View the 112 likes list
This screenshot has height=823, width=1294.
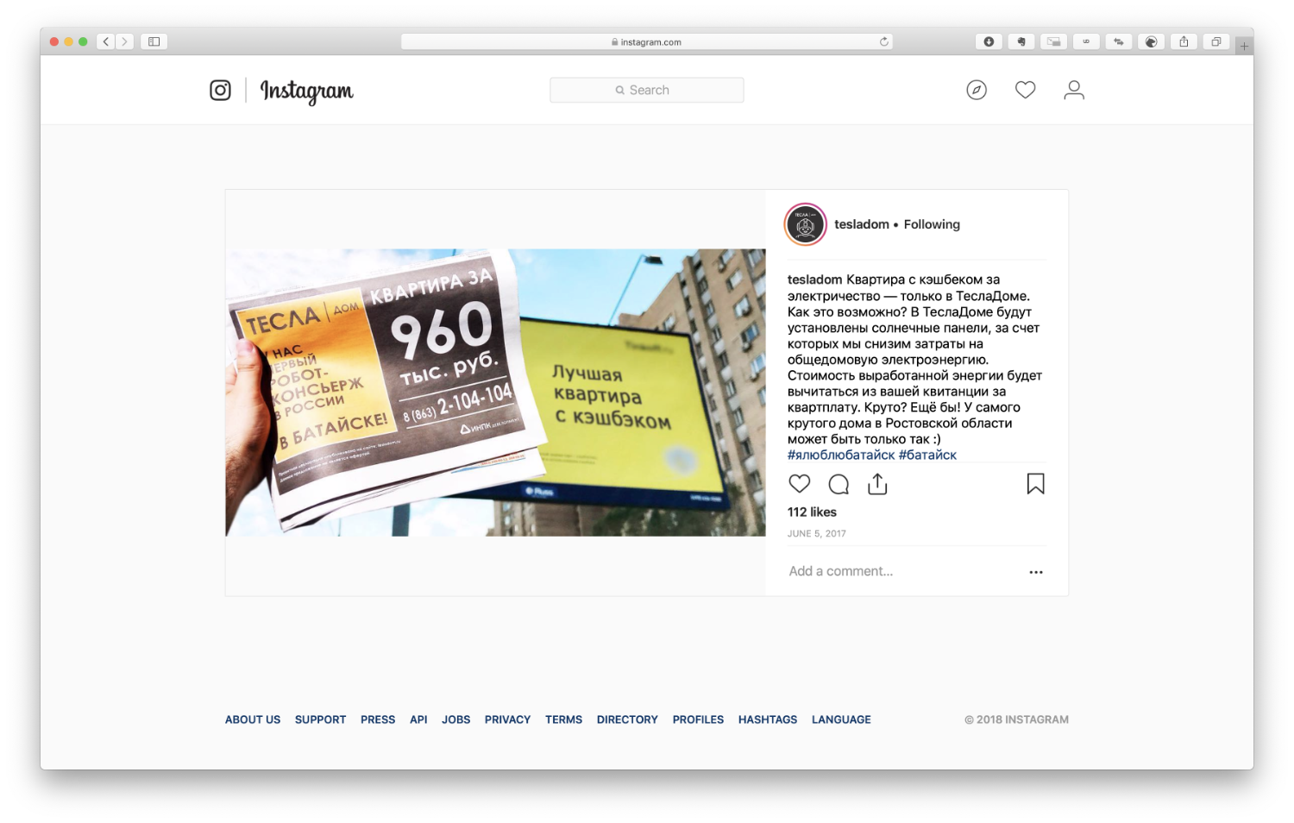(x=812, y=512)
